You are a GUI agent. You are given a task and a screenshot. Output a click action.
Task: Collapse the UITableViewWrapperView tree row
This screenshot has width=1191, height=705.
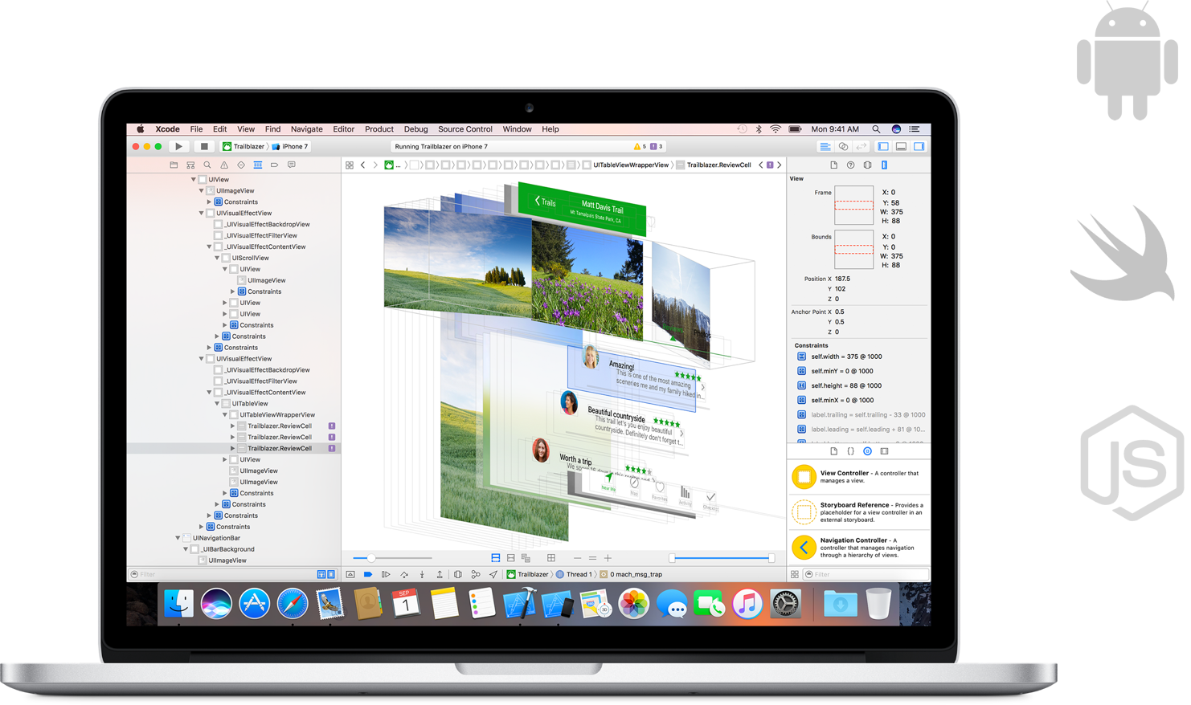coord(225,415)
